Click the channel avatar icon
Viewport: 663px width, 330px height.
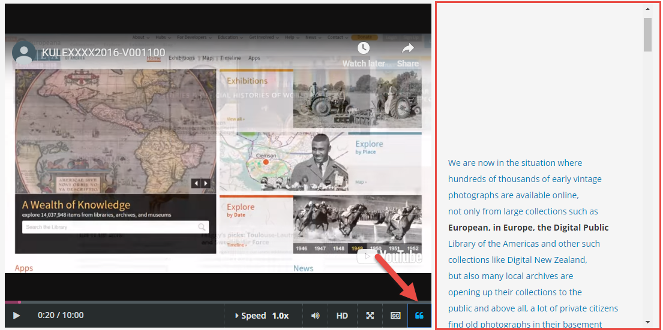[23, 52]
